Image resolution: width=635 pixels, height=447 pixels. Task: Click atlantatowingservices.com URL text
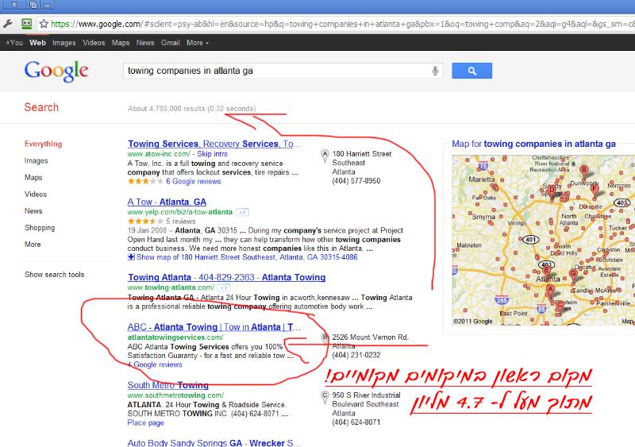[175, 337]
